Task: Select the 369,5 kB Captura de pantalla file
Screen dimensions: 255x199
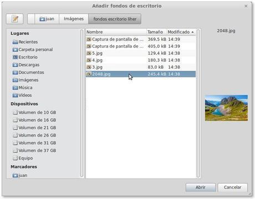Action: pyautogui.click(x=141, y=39)
